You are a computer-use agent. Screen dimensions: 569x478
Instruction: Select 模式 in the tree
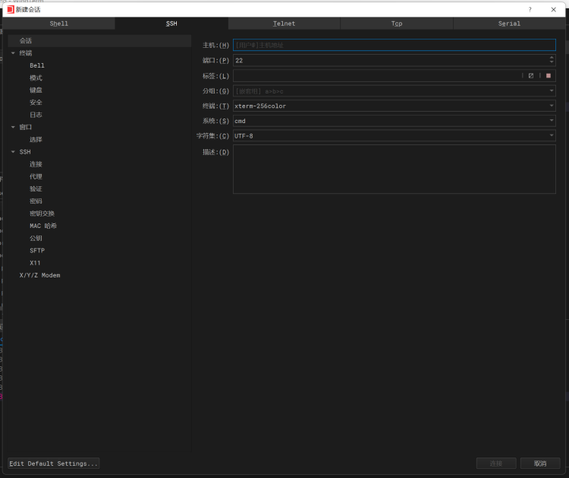coord(36,78)
